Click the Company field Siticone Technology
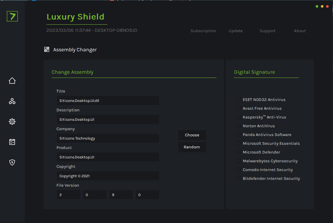Screen dimensions: 333x223 pyautogui.click(x=108, y=138)
